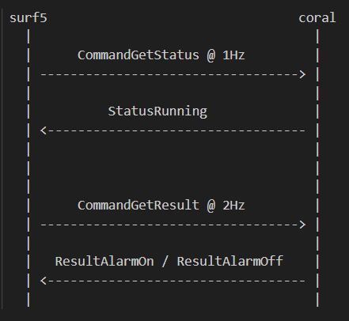Select the CommandGetStatus @ 1Hz text
Image resolution: width=349 pixels, height=321 pixels.
click(161, 55)
